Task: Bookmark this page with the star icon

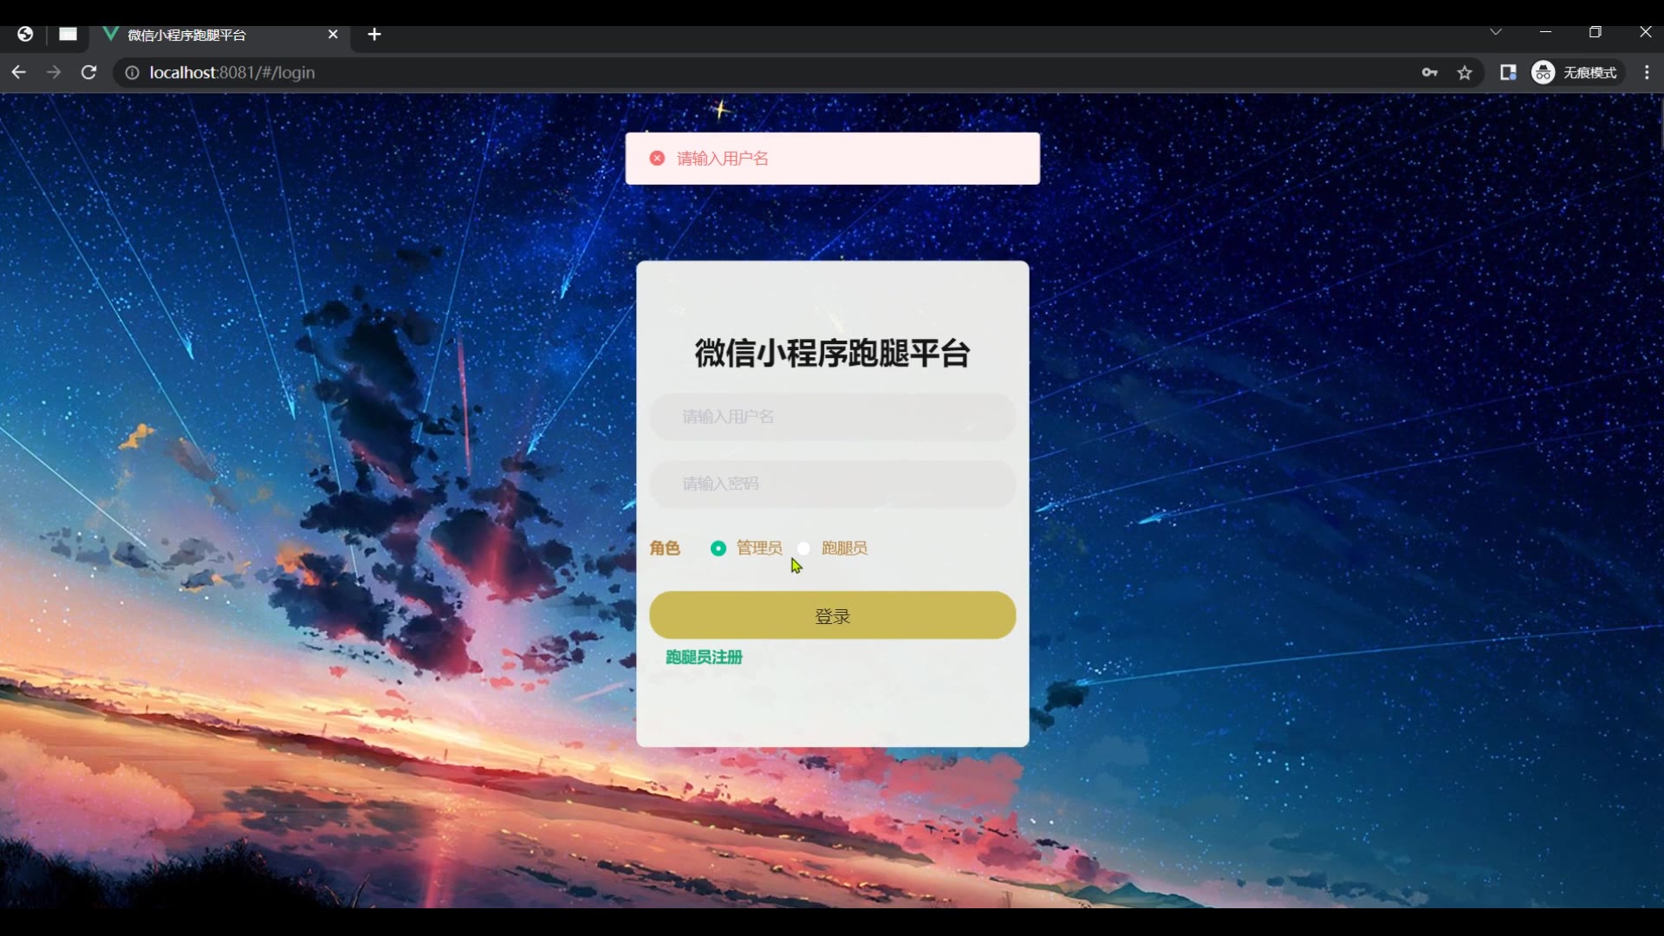Action: [1465, 73]
